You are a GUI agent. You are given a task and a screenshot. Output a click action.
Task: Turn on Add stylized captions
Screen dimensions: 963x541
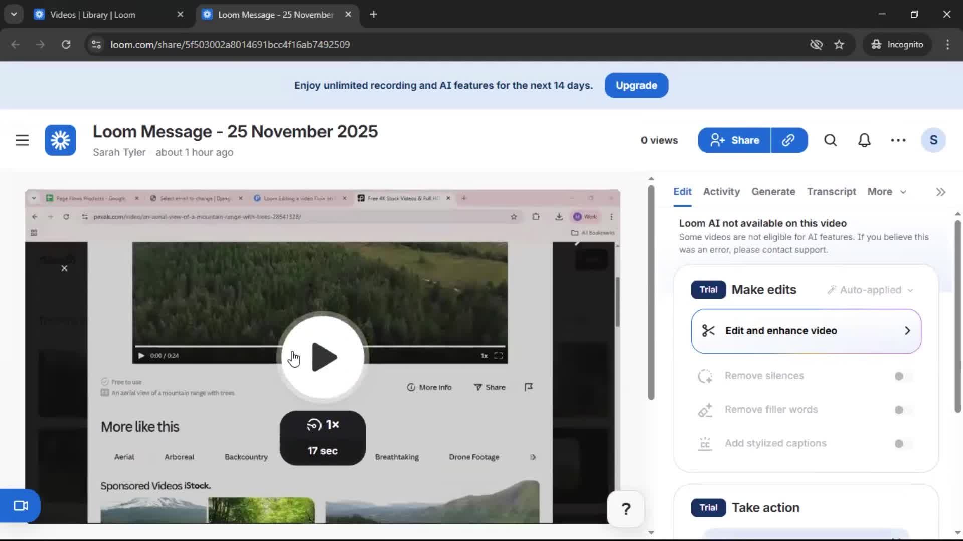click(903, 444)
